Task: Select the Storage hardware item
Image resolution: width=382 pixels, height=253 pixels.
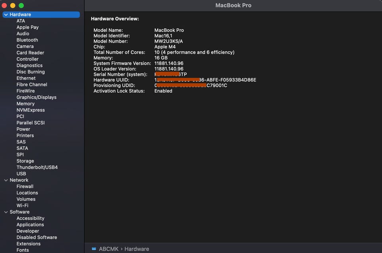Action: tap(25, 161)
